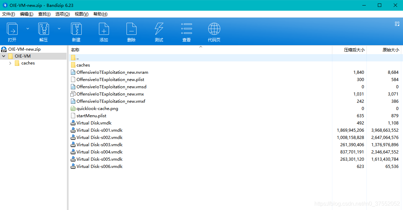Click the caches folder icon in file list
The image size is (403, 210).
pos(73,65)
